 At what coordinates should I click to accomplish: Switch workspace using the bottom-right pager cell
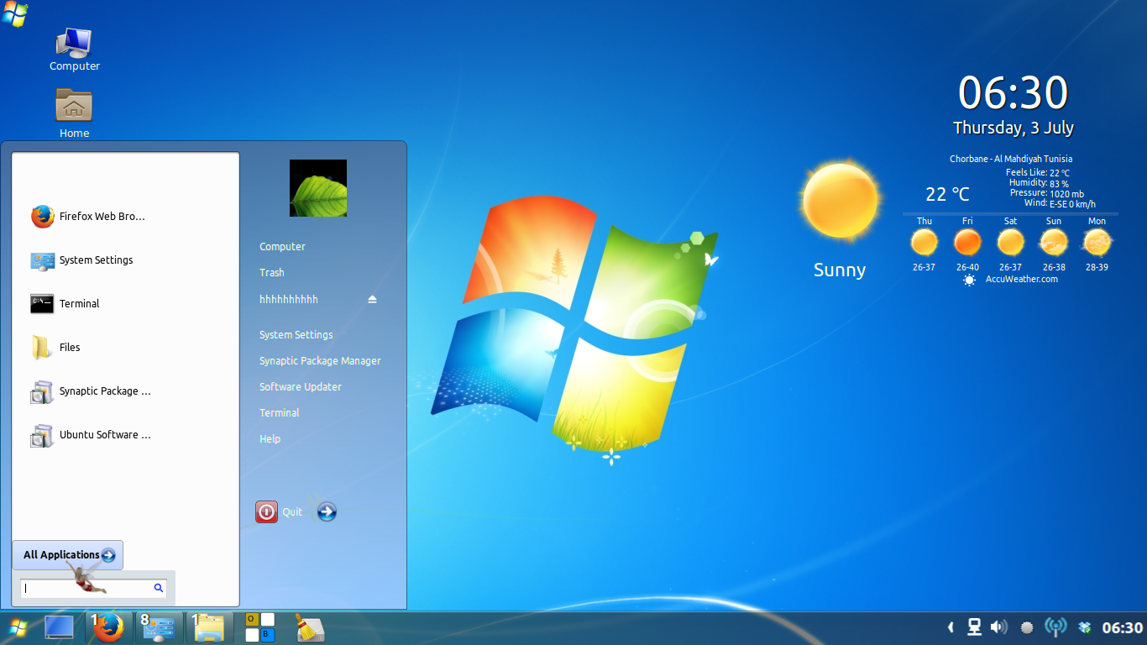pos(268,635)
